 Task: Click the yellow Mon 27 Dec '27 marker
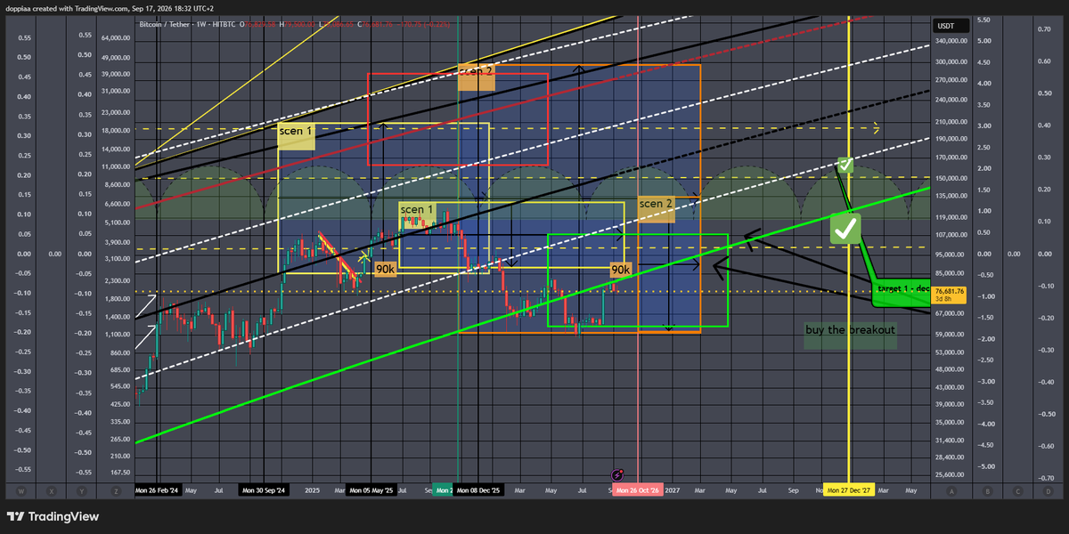[x=847, y=490]
